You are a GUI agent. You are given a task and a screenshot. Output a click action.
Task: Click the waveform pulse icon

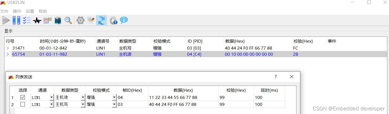tap(37, 21)
